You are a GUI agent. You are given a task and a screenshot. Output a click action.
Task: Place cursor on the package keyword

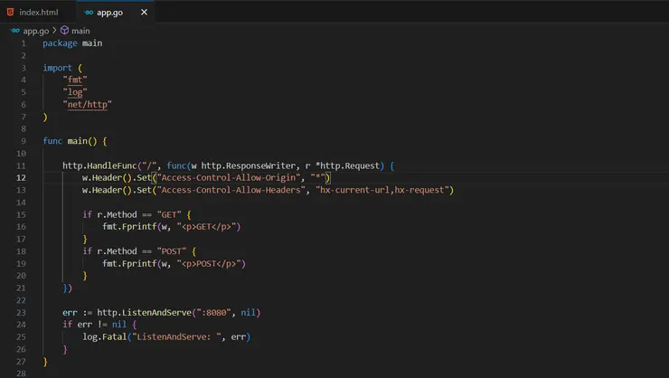click(60, 43)
